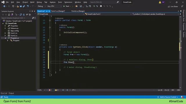Click the Live Share button
Image resolution: width=186 pixels, height=104 pixels.
coord(173,6)
